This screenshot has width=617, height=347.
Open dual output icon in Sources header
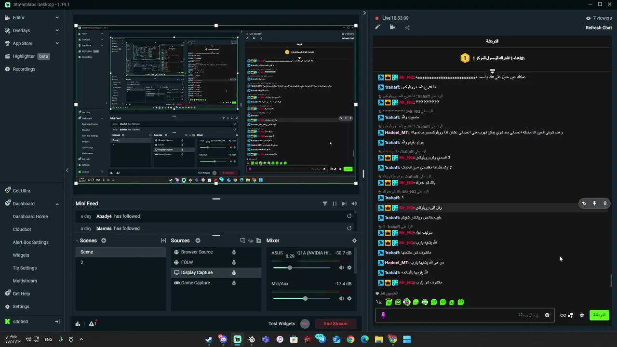pyautogui.click(x=242, y=240)
